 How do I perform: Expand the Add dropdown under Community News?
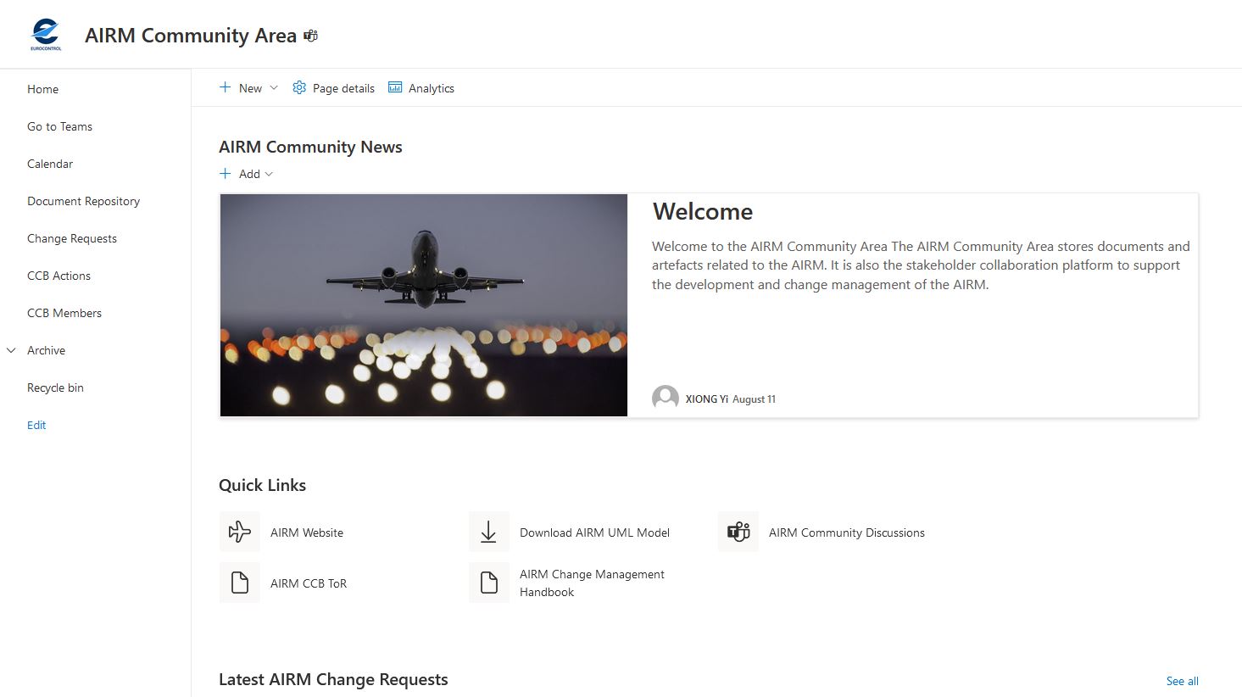[x=269, y=174]
